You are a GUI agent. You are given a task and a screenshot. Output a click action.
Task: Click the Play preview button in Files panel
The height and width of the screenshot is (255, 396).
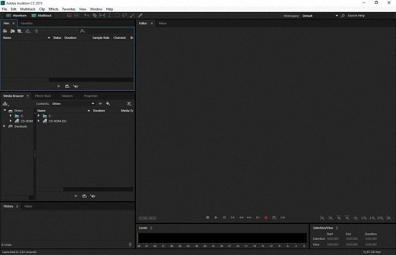tap(59, 86)
